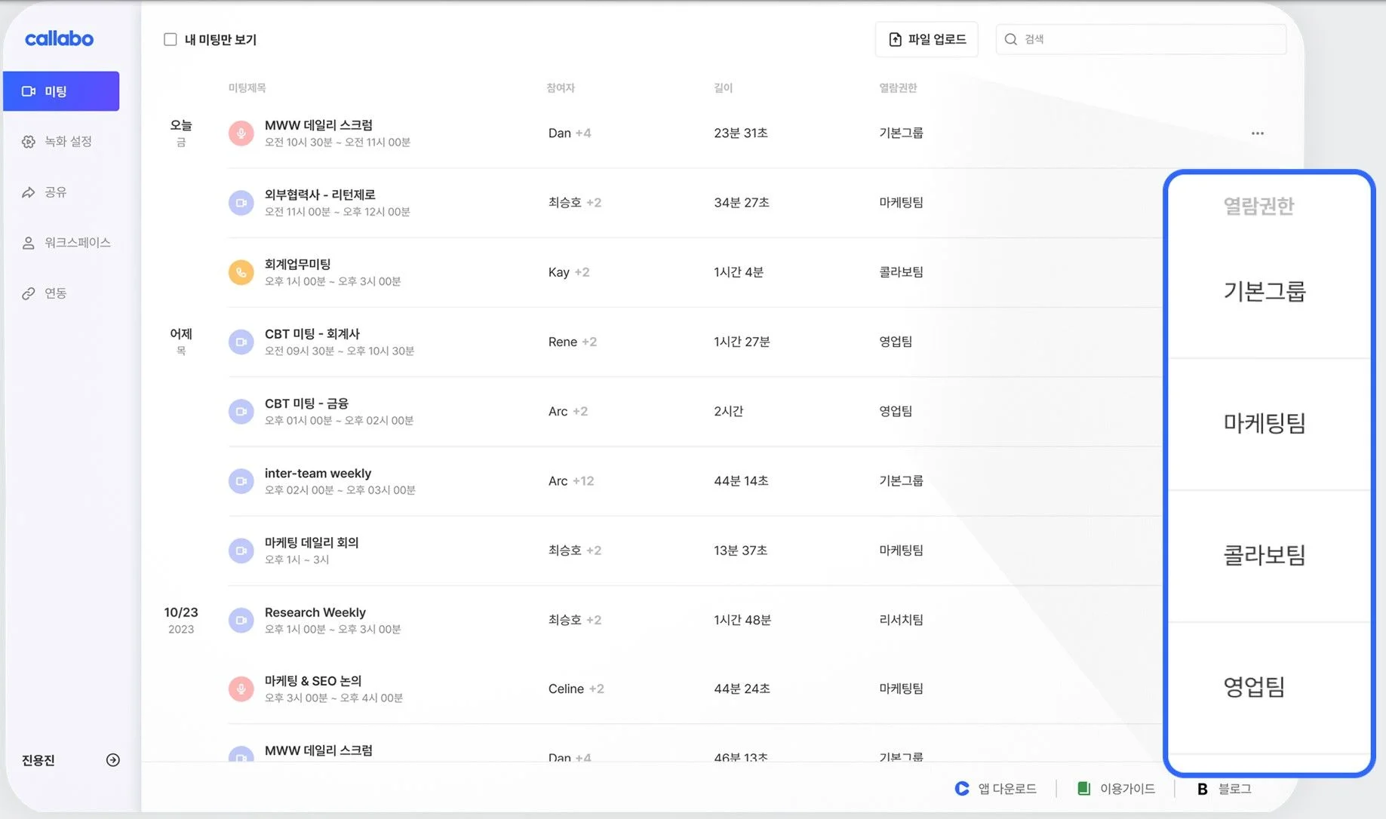Open the 미팅 tab in sidebar
Screen dimensions: 1386x819
click(x=60, y=91)
